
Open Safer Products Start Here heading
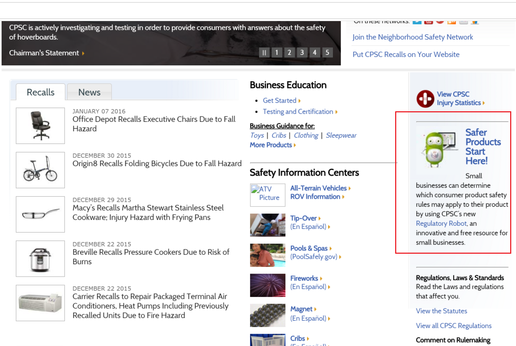pos(483,147)
